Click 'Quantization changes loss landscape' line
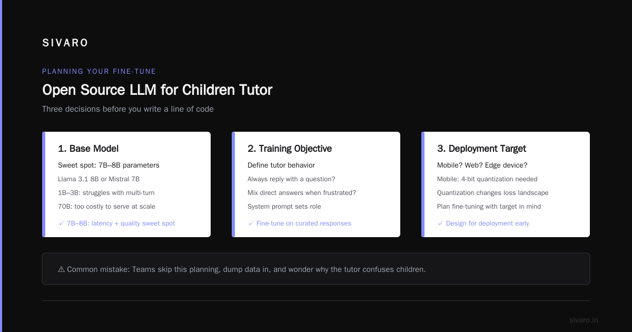The image size is (632, 332). [x=493, y=193]
